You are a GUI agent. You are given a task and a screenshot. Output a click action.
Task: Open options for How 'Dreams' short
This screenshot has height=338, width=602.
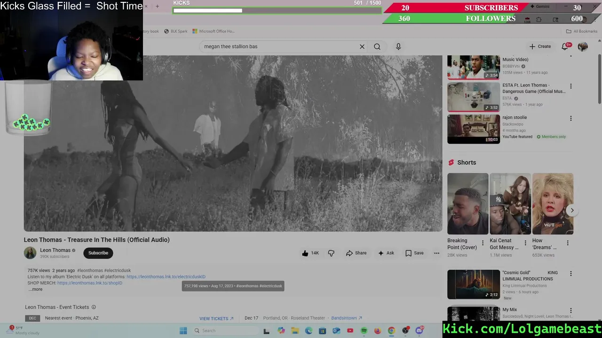click(x=568, y=243)
